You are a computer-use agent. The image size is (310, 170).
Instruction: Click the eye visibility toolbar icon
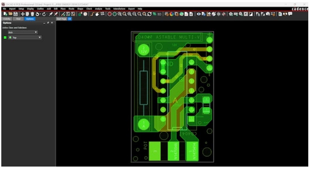[x=198, y=14]
